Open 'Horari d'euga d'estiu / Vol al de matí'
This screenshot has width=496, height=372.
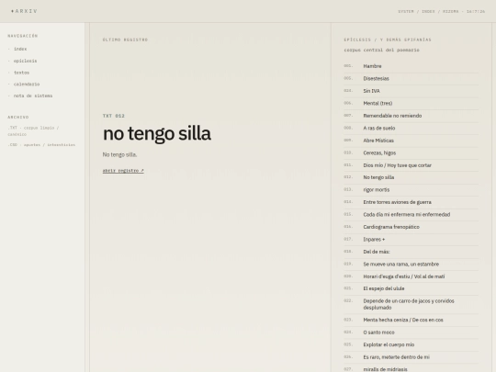[x=411, y=276]
